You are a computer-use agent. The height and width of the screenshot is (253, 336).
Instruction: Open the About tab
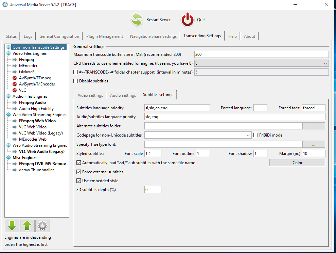tap(249, 36)
